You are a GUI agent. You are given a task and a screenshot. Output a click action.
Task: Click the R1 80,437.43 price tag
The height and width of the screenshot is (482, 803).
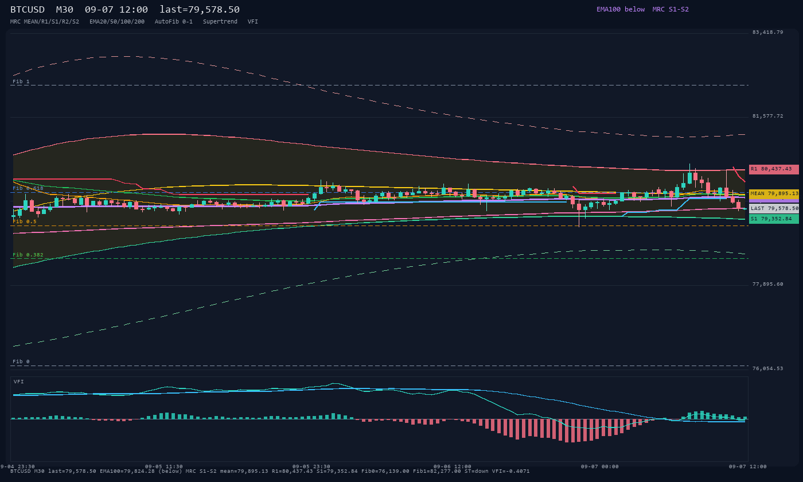pos(774,169)
